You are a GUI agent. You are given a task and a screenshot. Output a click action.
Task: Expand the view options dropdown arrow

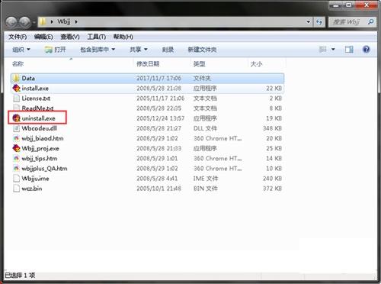(333, 49)
